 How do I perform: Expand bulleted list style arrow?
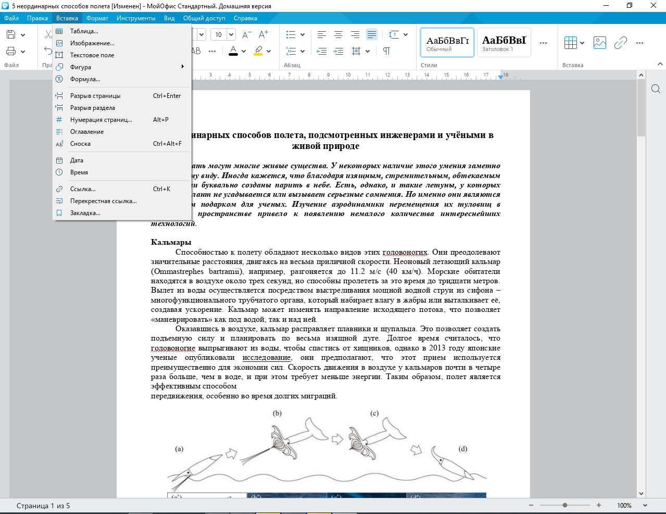coord(302,35)
